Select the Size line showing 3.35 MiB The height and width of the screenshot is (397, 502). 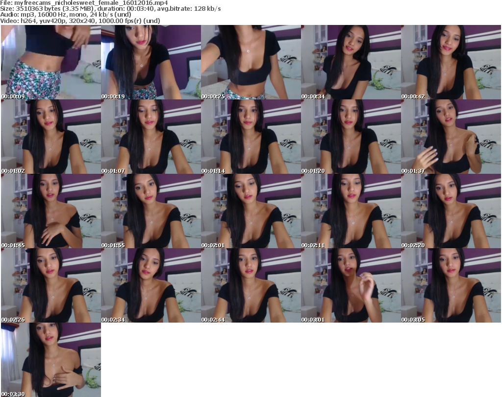point(110,9)
